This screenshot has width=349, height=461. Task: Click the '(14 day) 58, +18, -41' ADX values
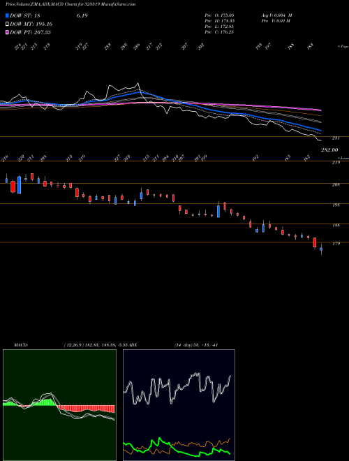(x=195, y=344)
